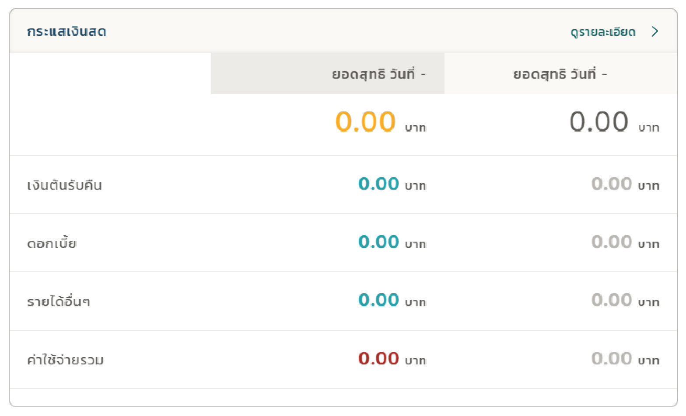Click red 0.00 value for ค่าใช้จ่ายรวม
The height and width of the screenshot is (416, 686).
tap(378, 359)
